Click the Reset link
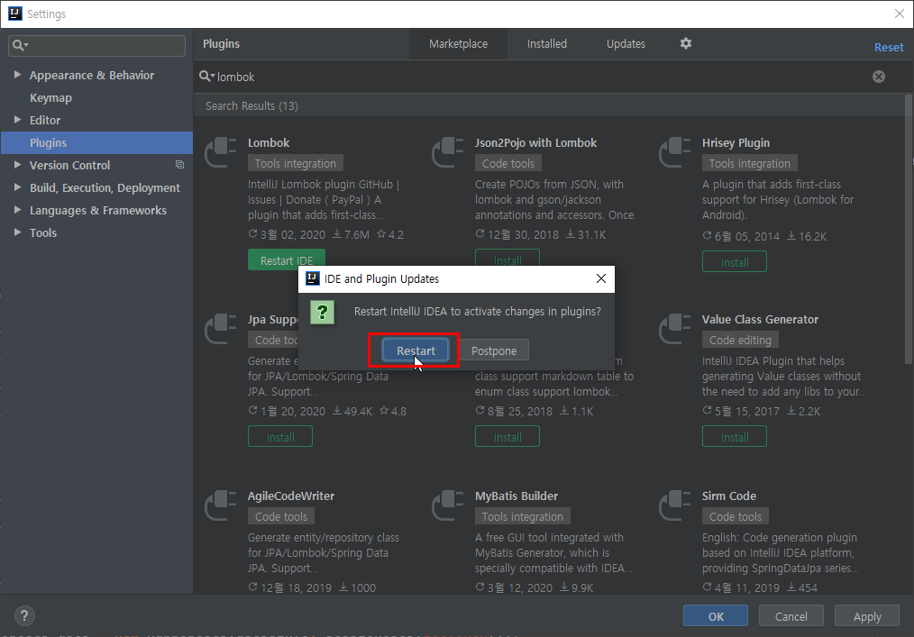Viewport: 914px width, 637px height. point(889,46)
